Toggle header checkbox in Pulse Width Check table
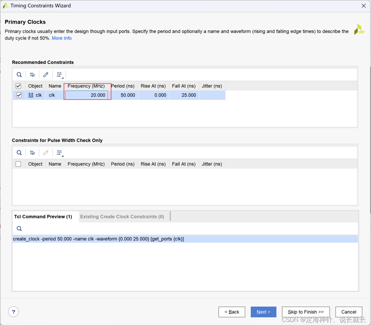Viewport: 371px width, 326px height. 18,164
